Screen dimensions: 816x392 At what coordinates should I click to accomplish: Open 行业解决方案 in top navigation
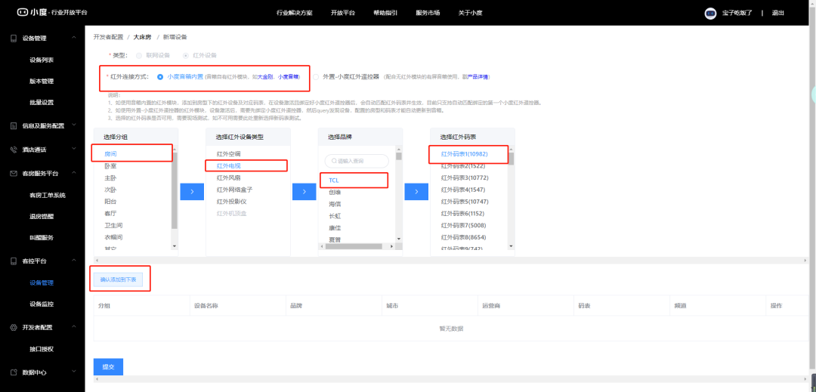click(295, 13)
